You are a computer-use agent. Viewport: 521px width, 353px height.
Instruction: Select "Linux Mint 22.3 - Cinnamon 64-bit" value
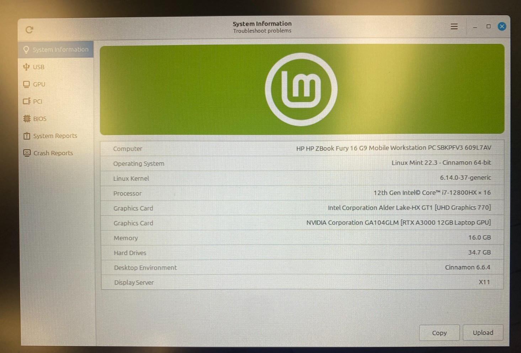point(441,163)
